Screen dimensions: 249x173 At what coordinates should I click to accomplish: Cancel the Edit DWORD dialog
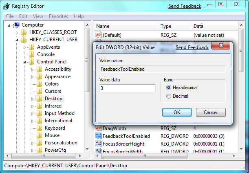pos(211,112)
